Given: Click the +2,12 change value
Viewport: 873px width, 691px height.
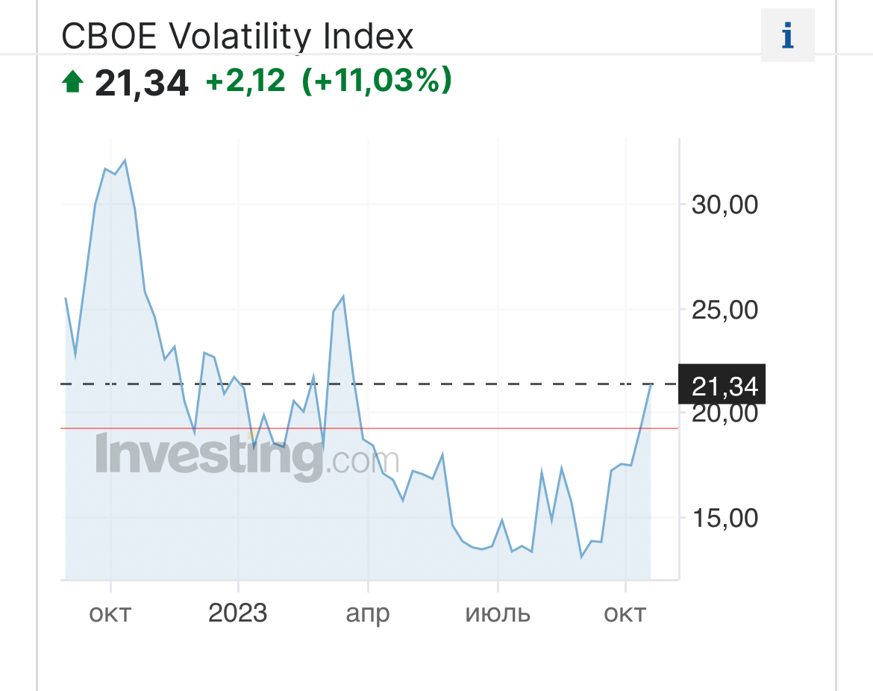Looking at the screenshot, I should (245, 81).
